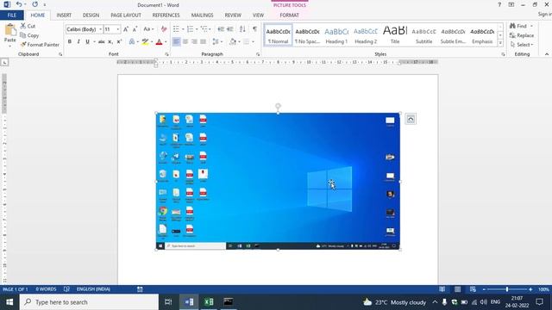
Task: Switch to Read Mode view
Action: click(442, 289)
